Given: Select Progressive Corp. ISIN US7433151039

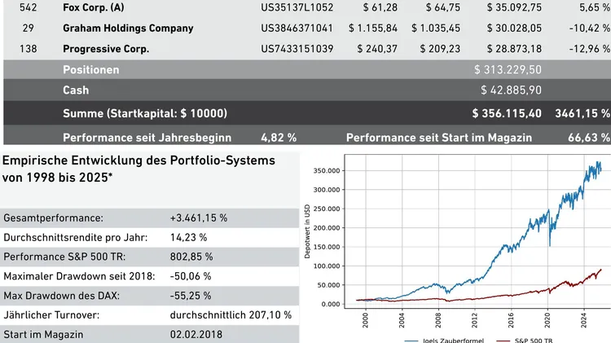Looking at the screenshot, I should click(x=297, y=49).
